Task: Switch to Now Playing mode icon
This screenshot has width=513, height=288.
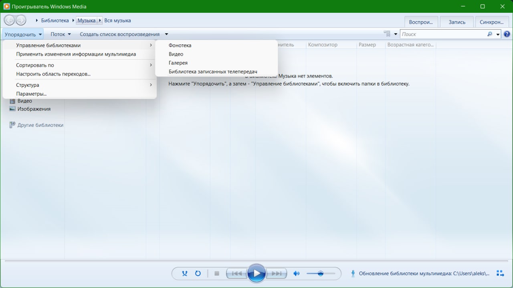Action: (x=500, y=273)
